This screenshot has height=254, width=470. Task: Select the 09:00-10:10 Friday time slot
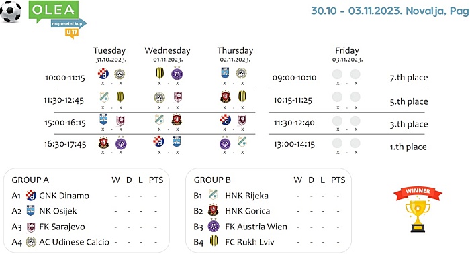(294, 78)
